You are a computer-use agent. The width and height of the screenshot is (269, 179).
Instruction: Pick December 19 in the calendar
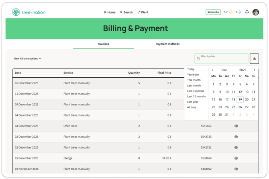(240, 99)
